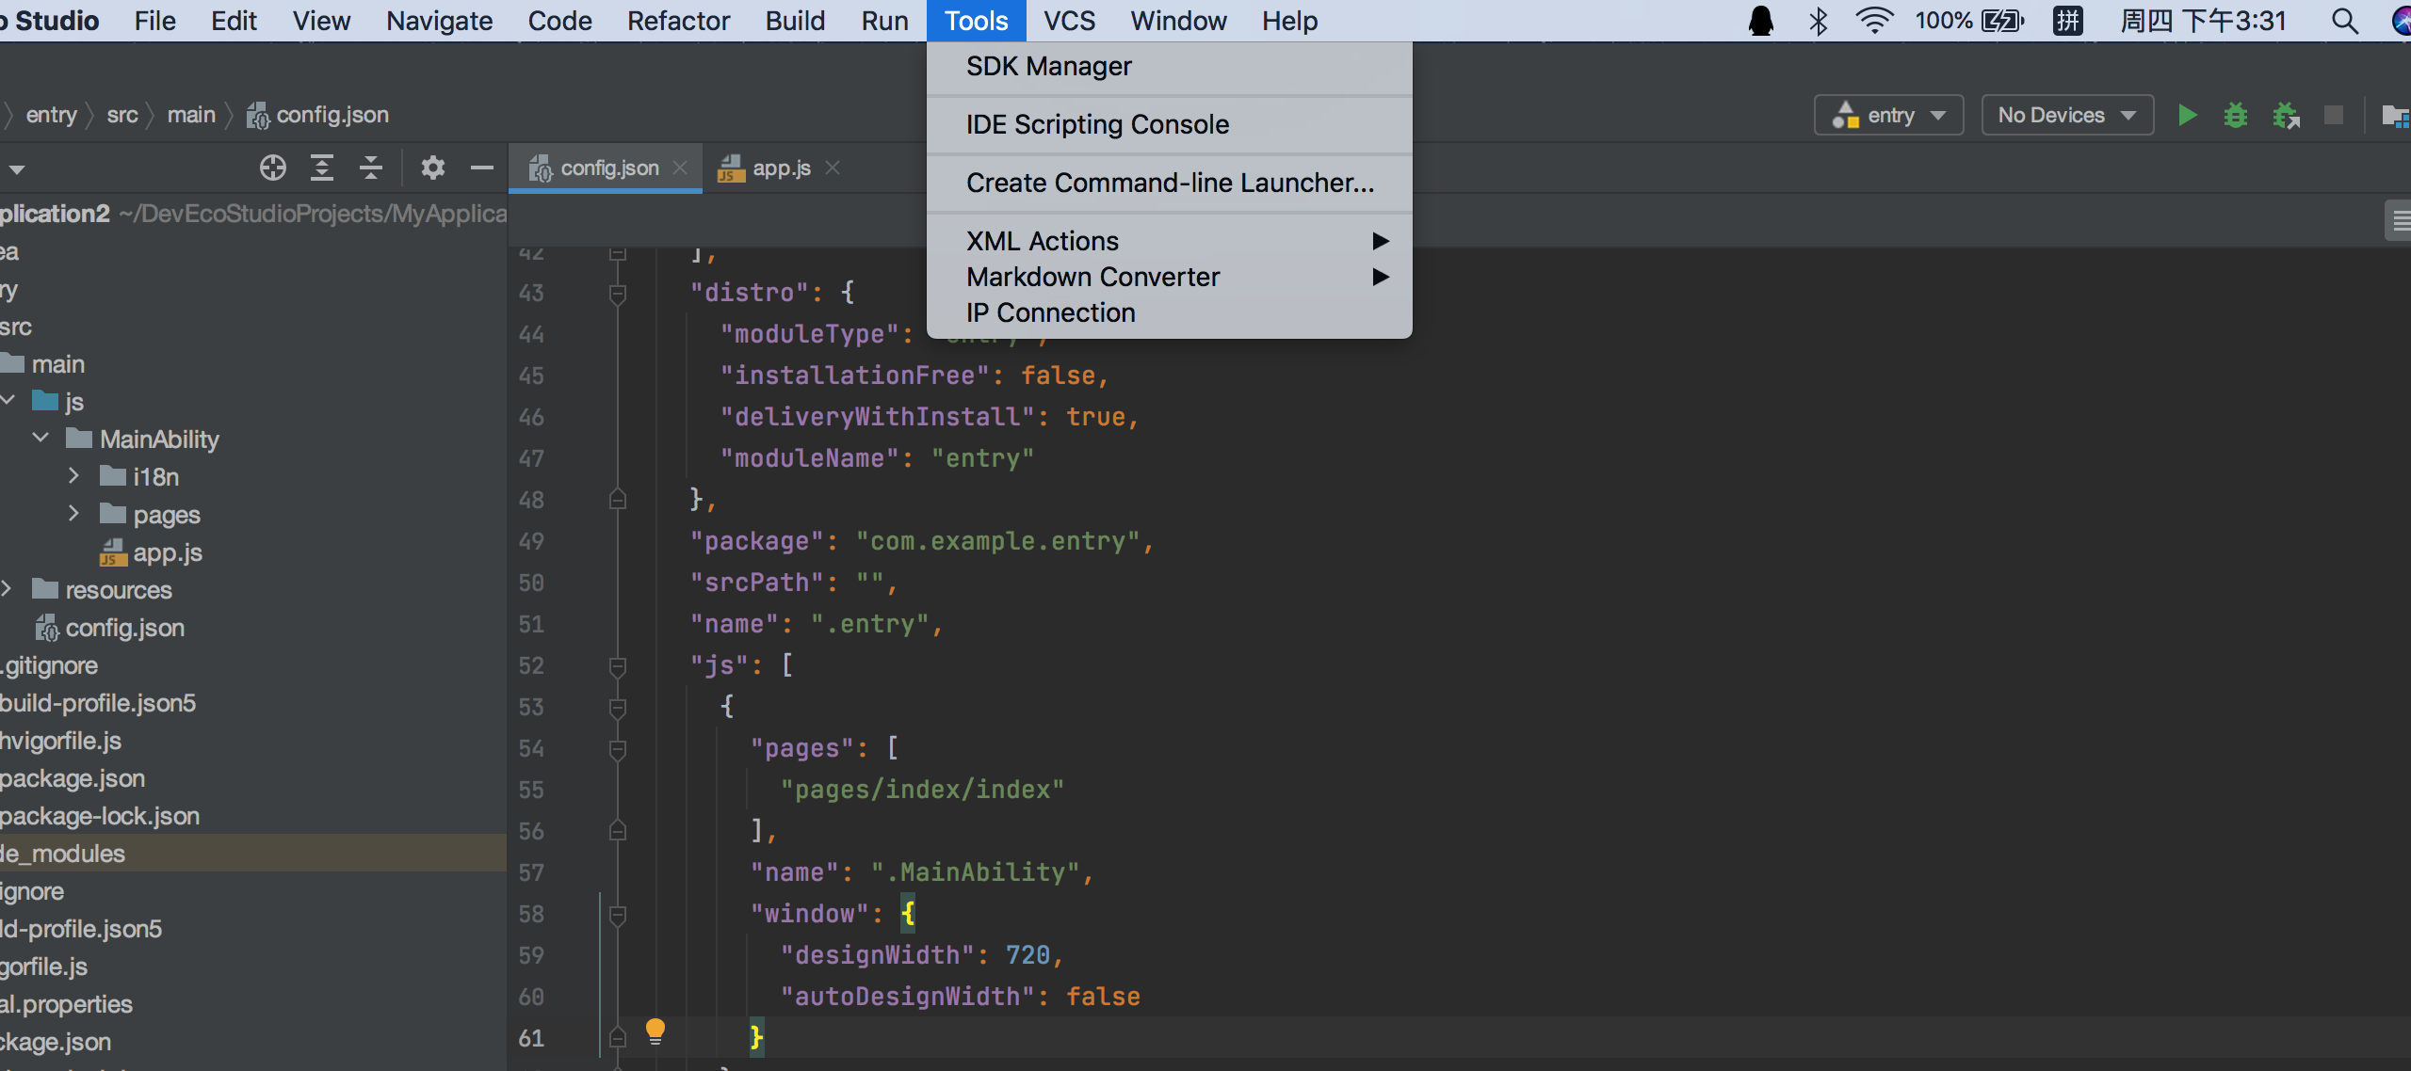Viewport: 2411px width, 1071px height.
Task: Click fold end marker at line 48
Action: tap(618, 499)
